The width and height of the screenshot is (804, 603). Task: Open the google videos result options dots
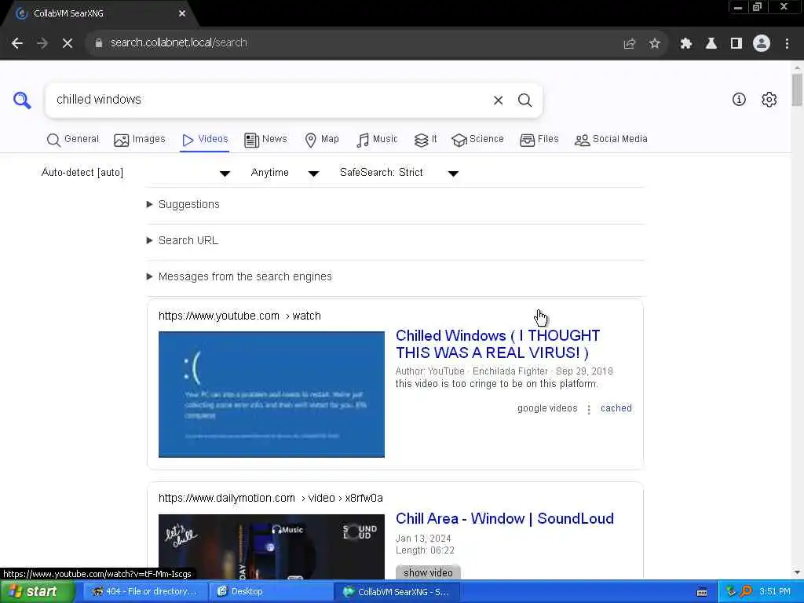point(589,409)
